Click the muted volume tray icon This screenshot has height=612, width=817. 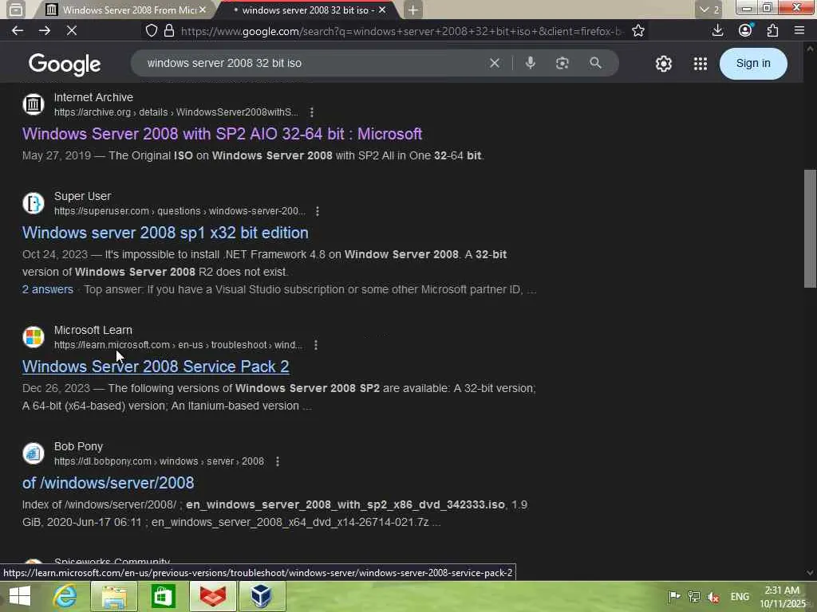click(x=712, y=596)
